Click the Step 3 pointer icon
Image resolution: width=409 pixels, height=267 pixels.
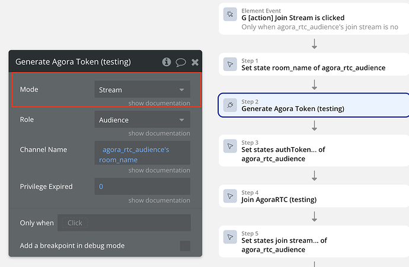[230, 146]
